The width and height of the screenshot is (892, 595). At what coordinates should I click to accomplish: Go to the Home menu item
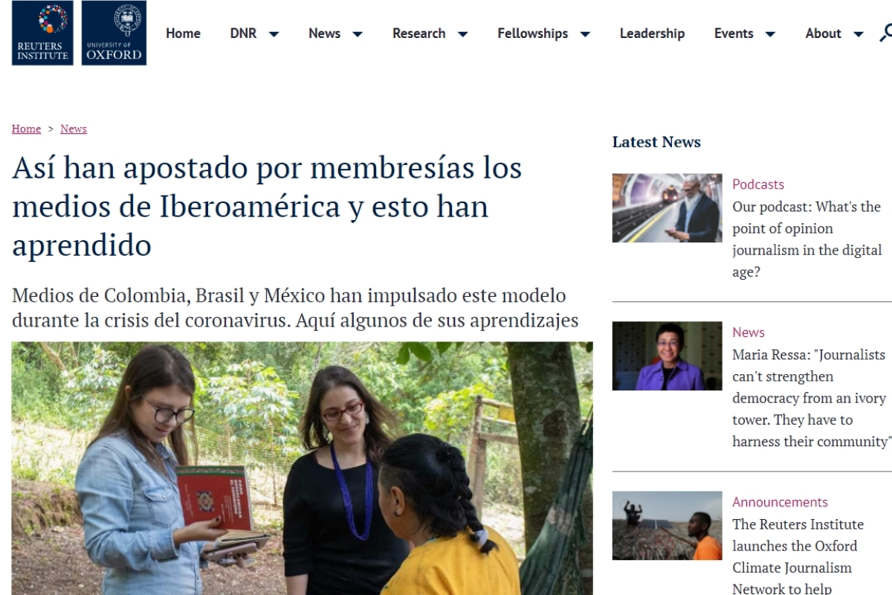(x=183, y=33)
